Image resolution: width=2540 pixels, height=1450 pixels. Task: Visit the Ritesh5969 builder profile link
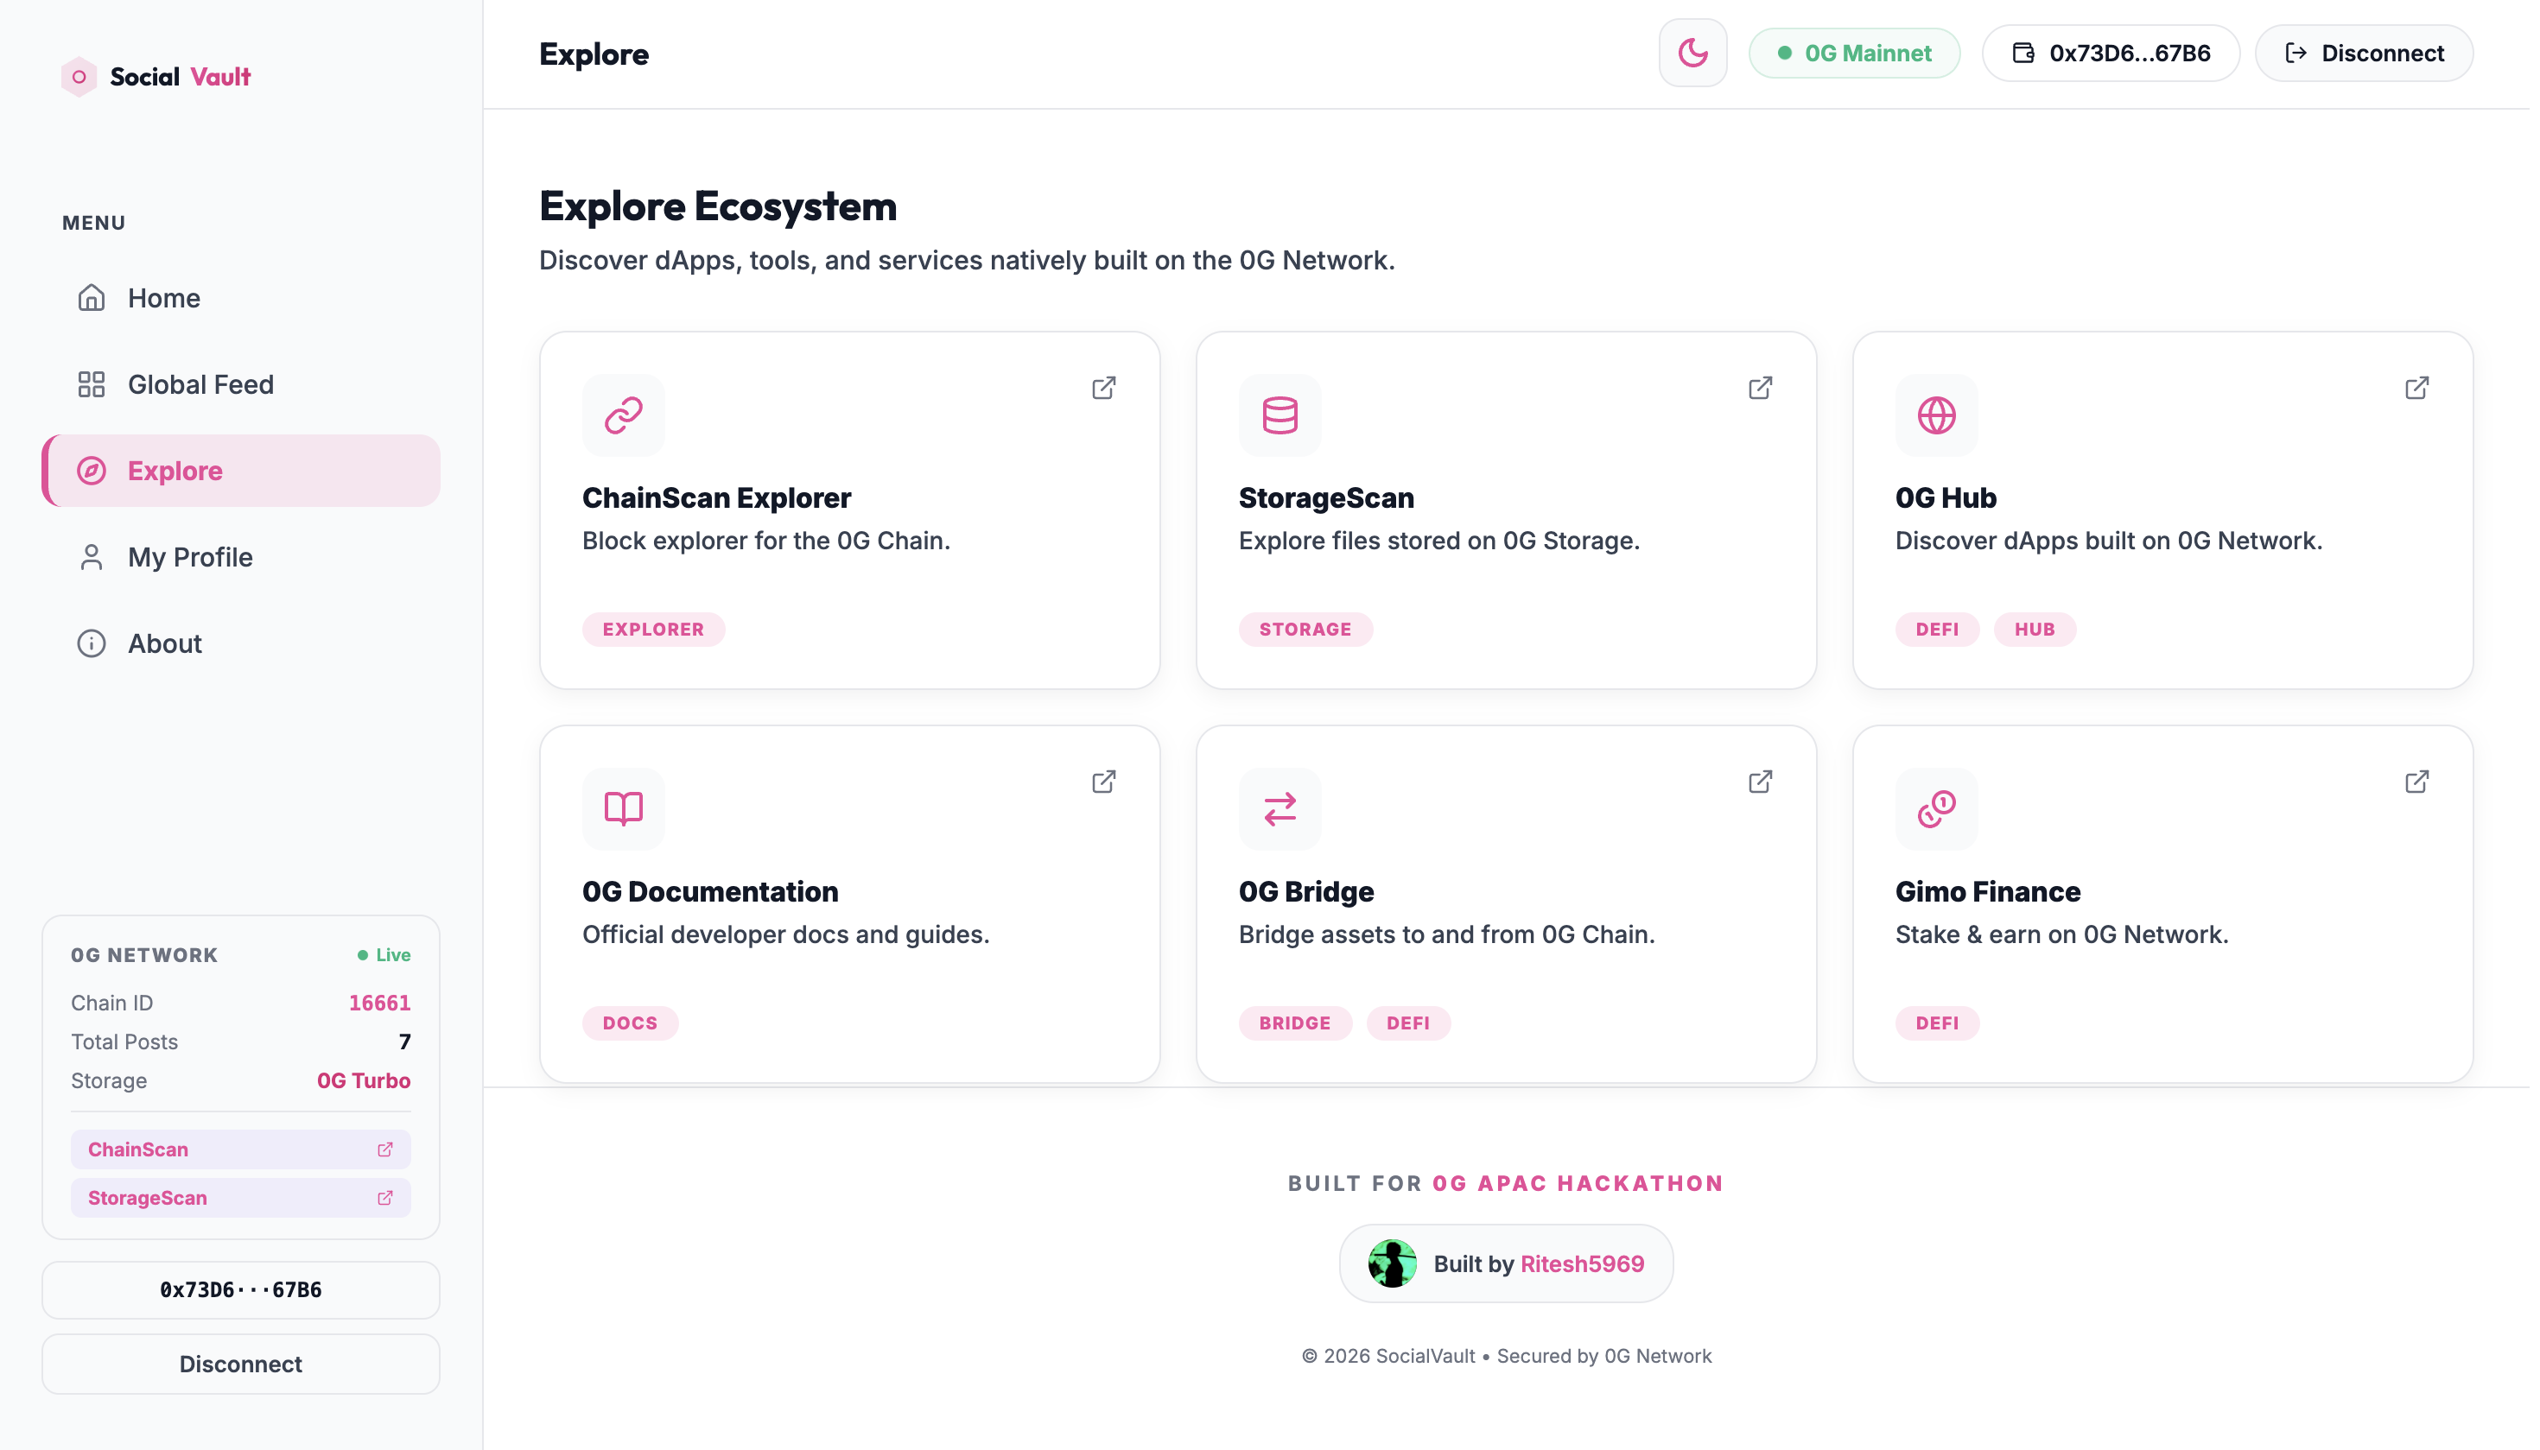click(x=1581, y=1263)
